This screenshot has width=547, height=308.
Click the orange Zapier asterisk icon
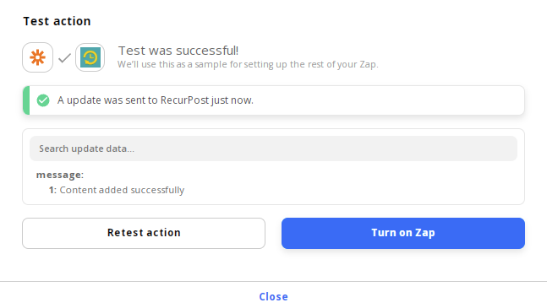point(38,57)
